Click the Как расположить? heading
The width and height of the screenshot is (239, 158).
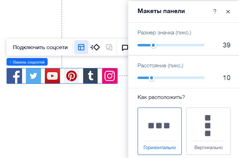point(161,97)
